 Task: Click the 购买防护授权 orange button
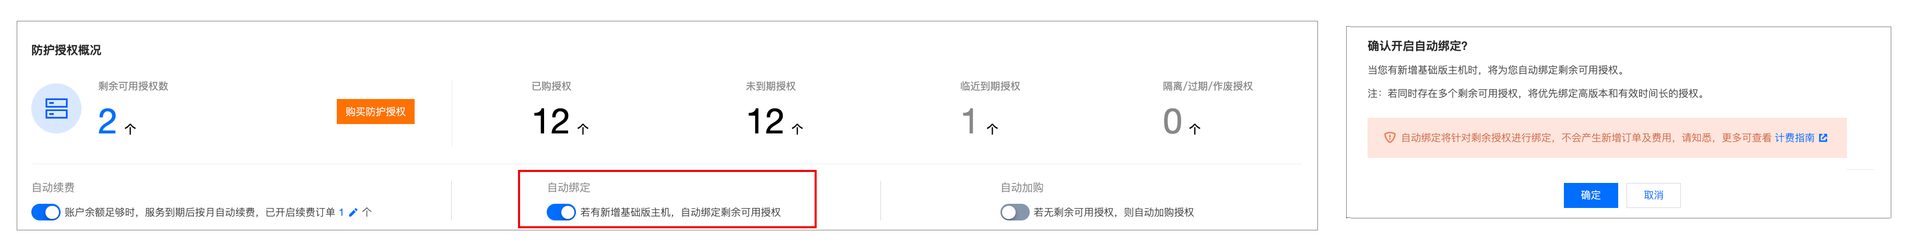click(375, 112)
